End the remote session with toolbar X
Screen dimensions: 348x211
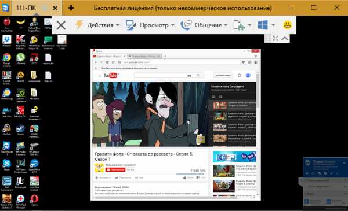[x=61, y=25]
